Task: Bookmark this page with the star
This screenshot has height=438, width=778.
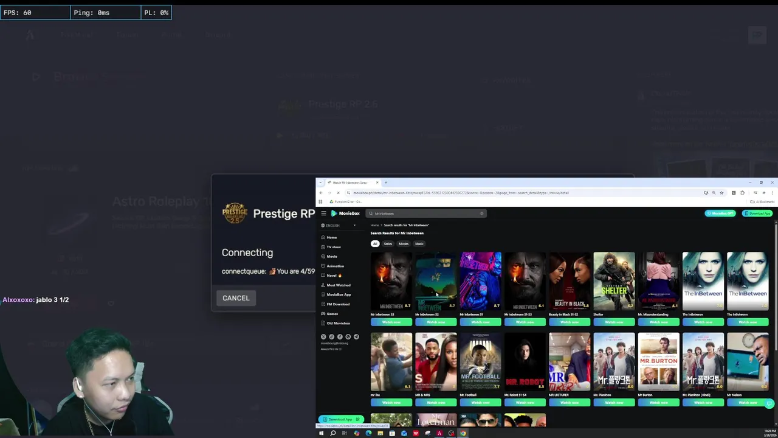Action: 721,193
